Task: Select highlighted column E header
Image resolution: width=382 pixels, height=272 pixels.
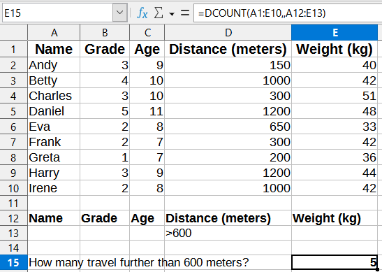Action: 335,32
